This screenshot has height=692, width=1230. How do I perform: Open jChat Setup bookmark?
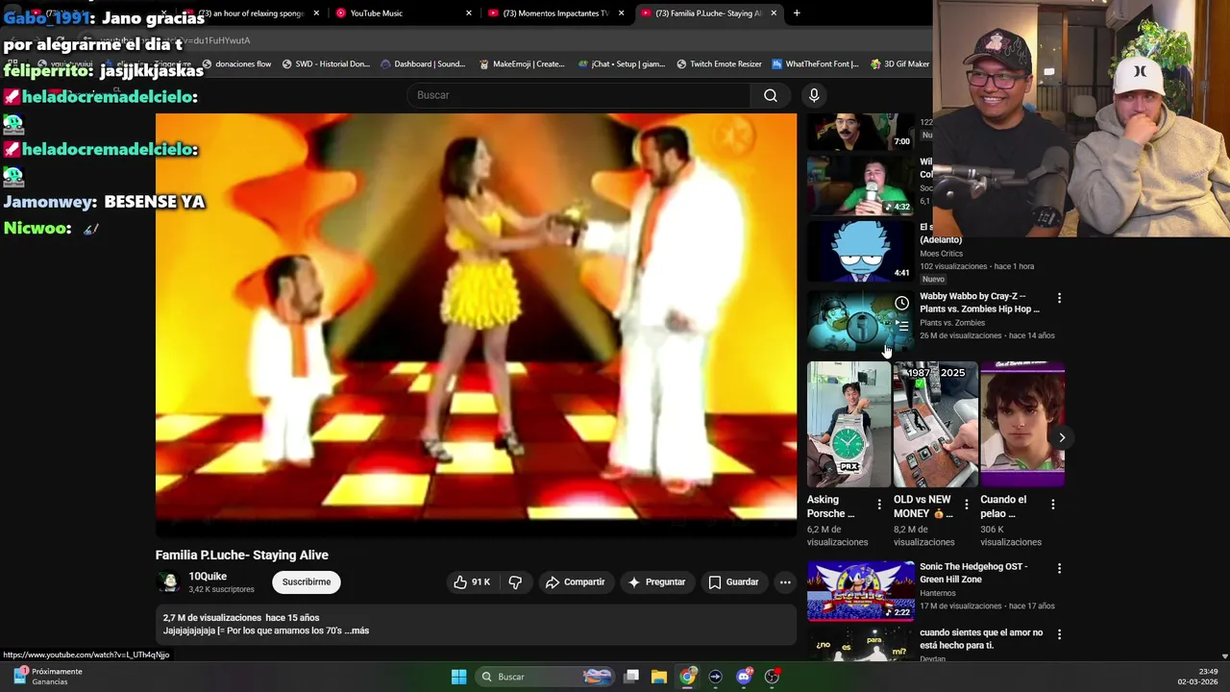pyautogui.click(x=621, y=64)
